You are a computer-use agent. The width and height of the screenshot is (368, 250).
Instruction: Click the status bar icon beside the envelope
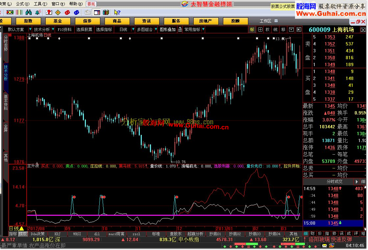tap(332, 246)
